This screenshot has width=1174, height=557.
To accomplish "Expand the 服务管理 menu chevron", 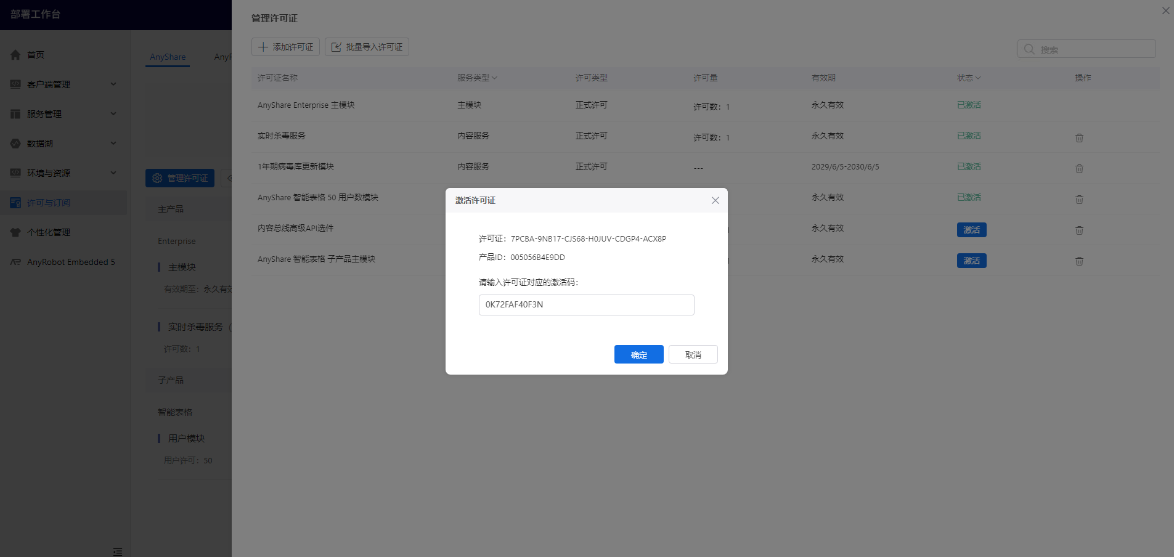I will [113, 114].
